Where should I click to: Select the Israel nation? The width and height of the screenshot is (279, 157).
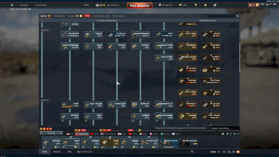pyautogui.click(x=176, y=134)
